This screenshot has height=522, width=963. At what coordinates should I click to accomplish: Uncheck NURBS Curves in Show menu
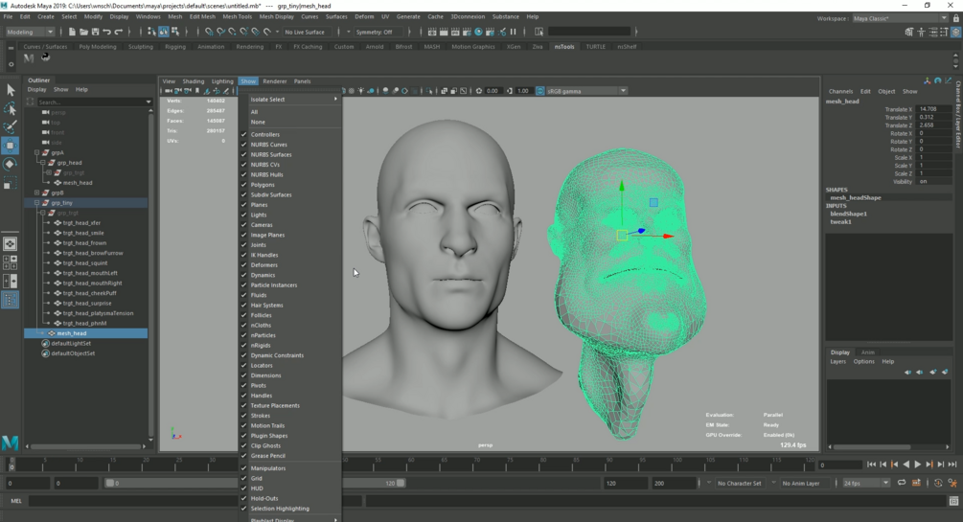pos(269,145)
